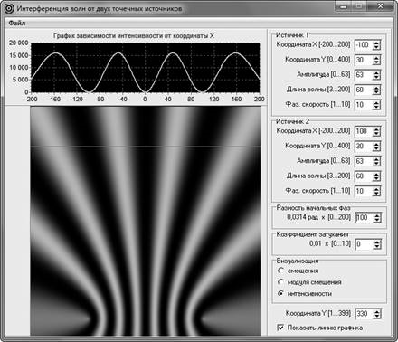Decrease bottom Координата Y spinner value
Viewport: 398px width, 342px height.
tap(377, 317)
